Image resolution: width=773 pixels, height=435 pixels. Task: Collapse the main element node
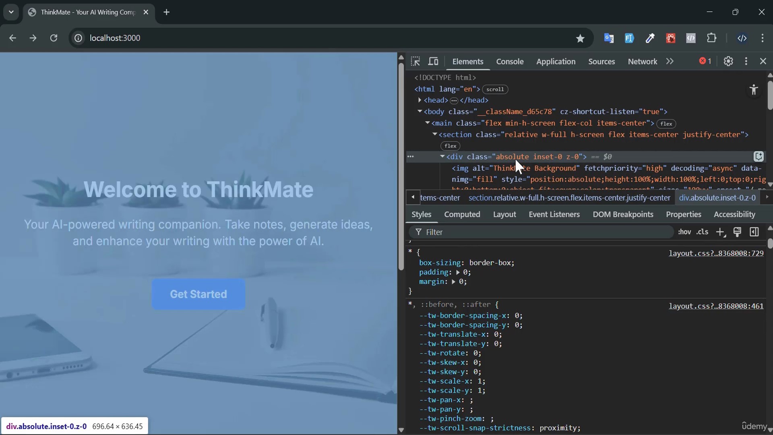(x=427, y=123)
